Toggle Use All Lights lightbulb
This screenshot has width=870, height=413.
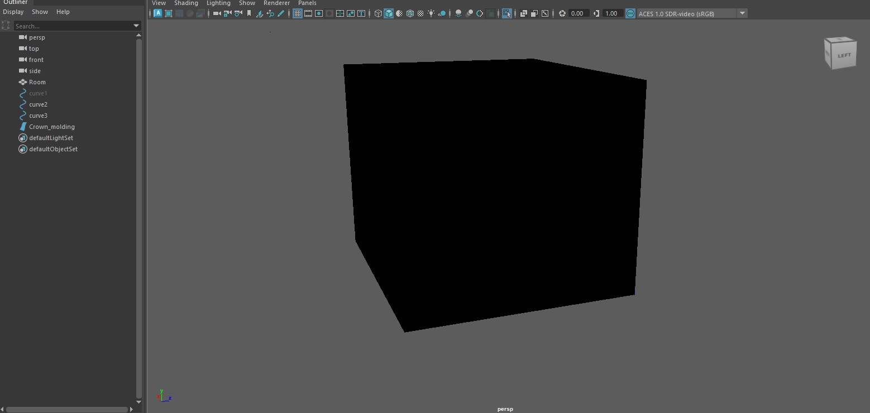tap(431, 13)
